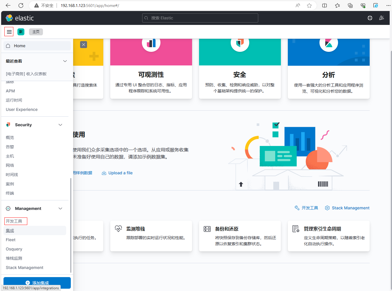Screen dimensions: 392x291
Task: Open the 备份和还原 card
Action: tap(240, 236)
